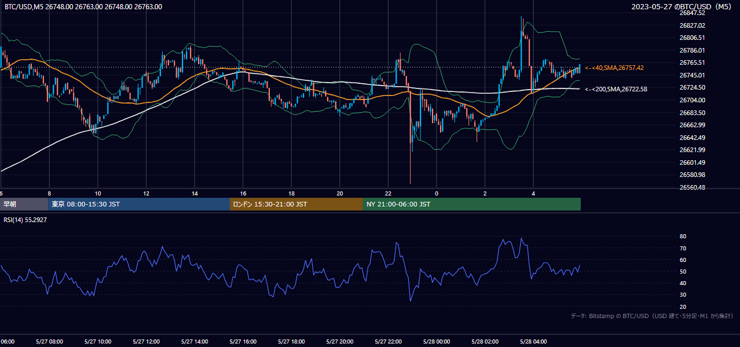
Task: Click price axis label 26704.00
Action: coord(692,100)
